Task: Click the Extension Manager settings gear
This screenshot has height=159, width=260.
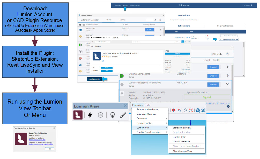Action: [160, 20]
